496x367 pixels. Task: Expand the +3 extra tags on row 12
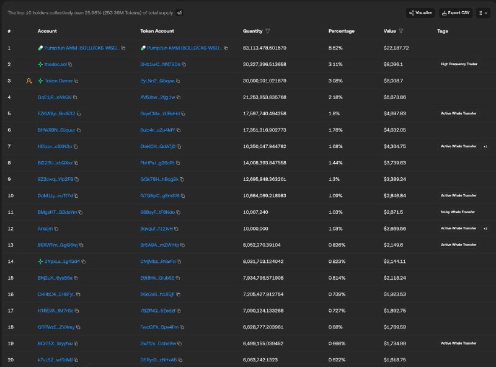click(485, 228)
